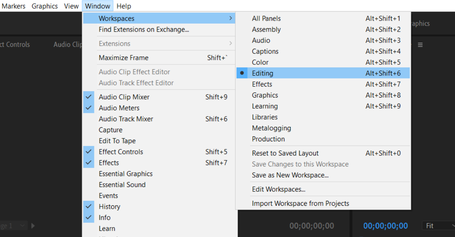Click the small arrow beside the page dropdown
Viewport: 455px width, 237px height.
[33, 226]
